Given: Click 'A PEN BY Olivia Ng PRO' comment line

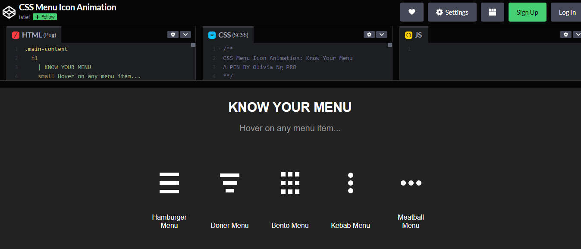Looking at the screenshot, I should pyautogui.click(x=260, y=67).
